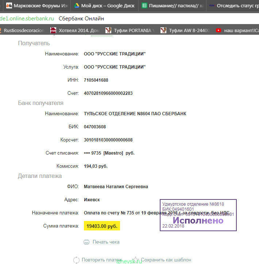Open the Туфли PORTANIA bookmark

pyautogui.click(x=130, y=31)
